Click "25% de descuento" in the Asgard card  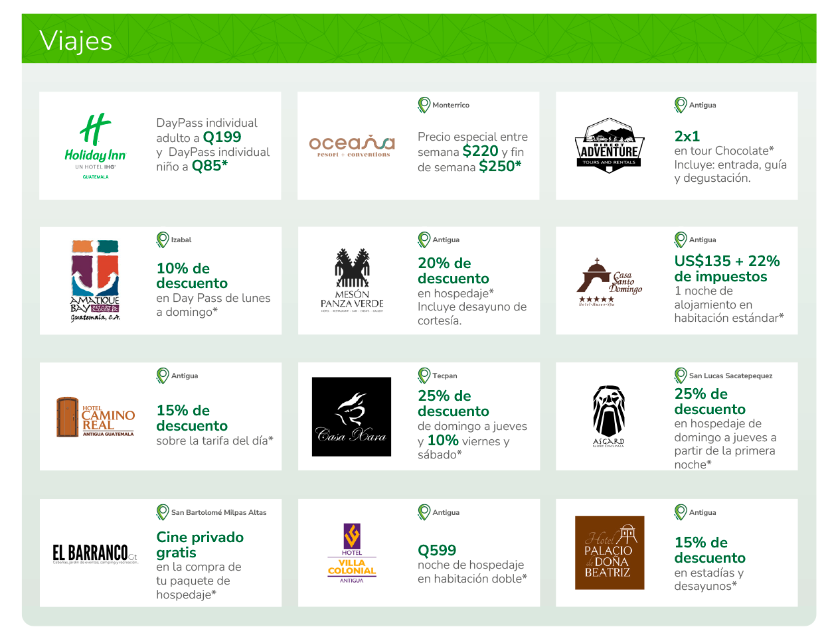tap(710, 401)
